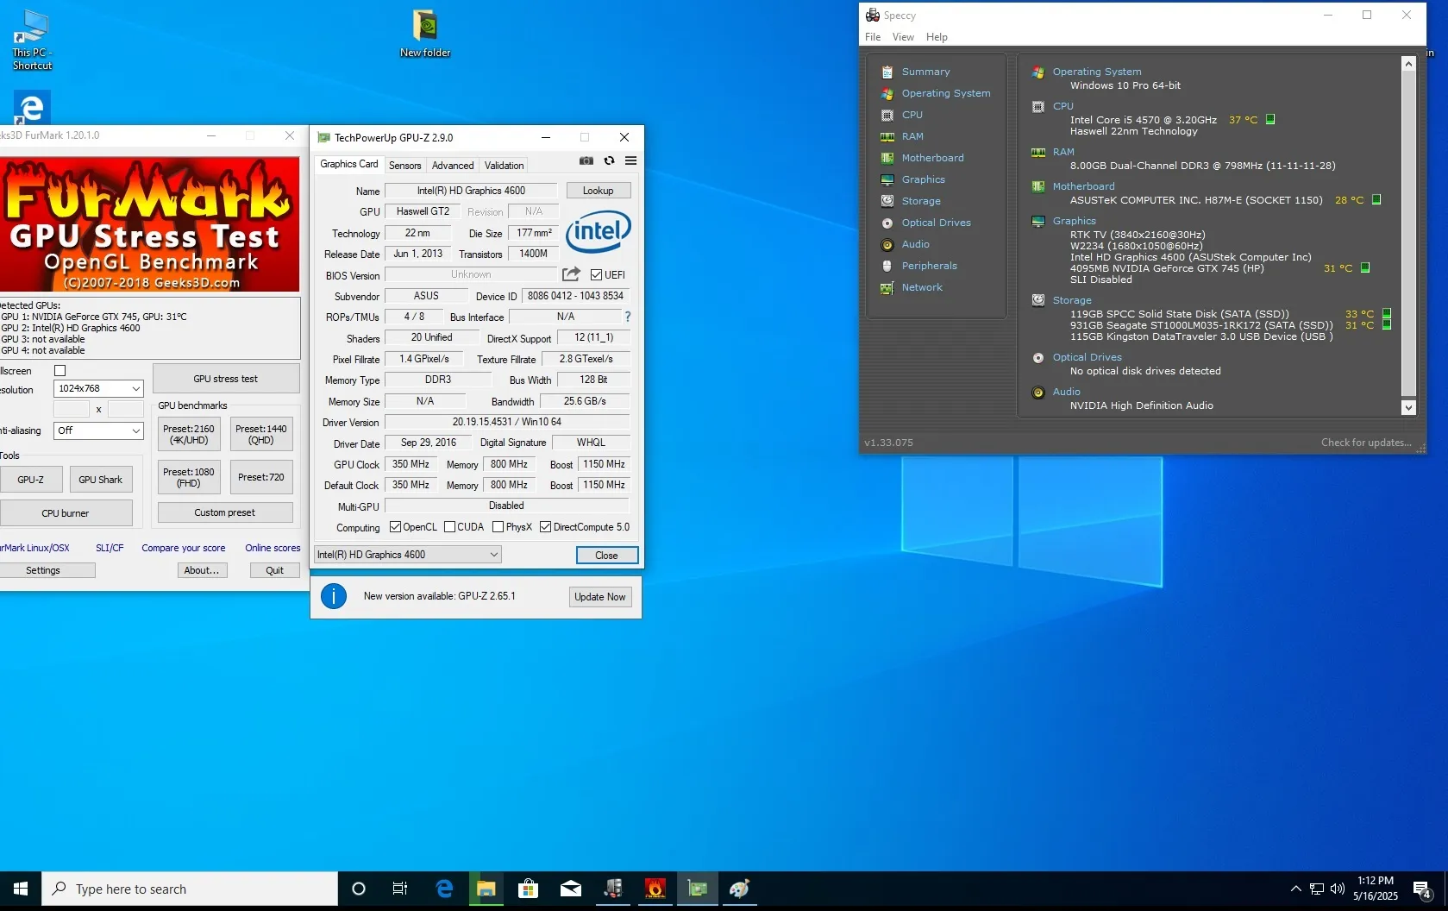
Task: Toggle the PhysX checkbox
Action: 498,527
